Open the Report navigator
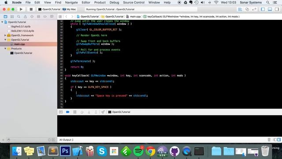282x159 pixels. [x=52, y=17]
